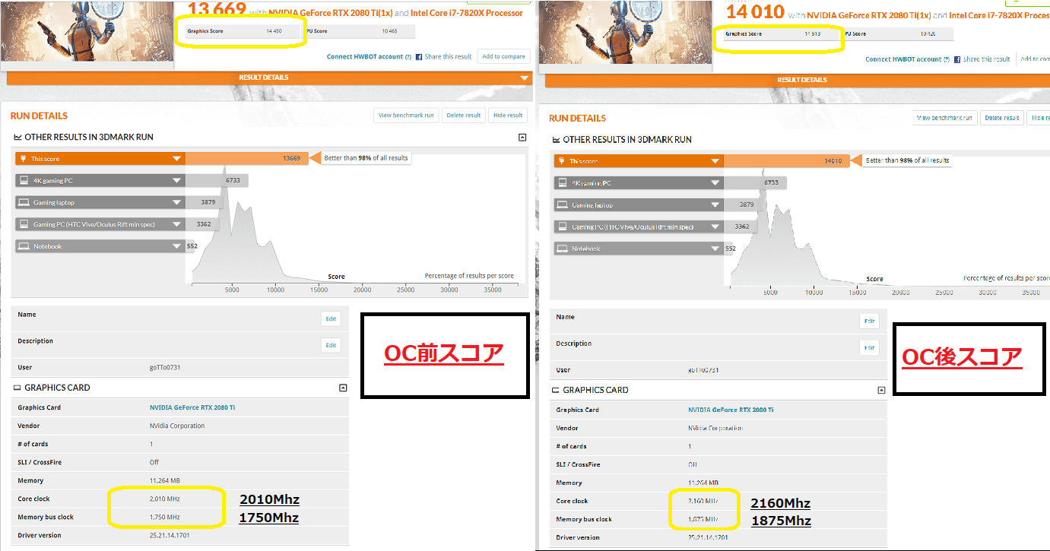Image resolution: width=1050 pixels, height=551 pixels.
Task: Edit the Name field on 14010 page
Action: (x=869, y=321)
